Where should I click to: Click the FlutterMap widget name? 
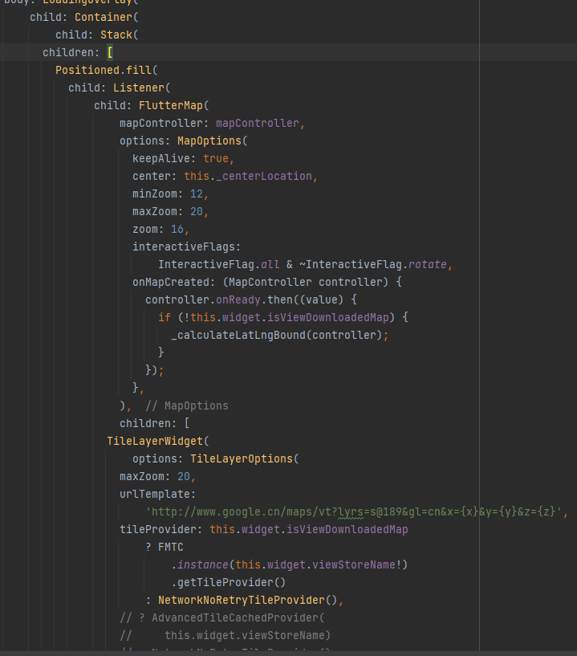tap(171, 105)
